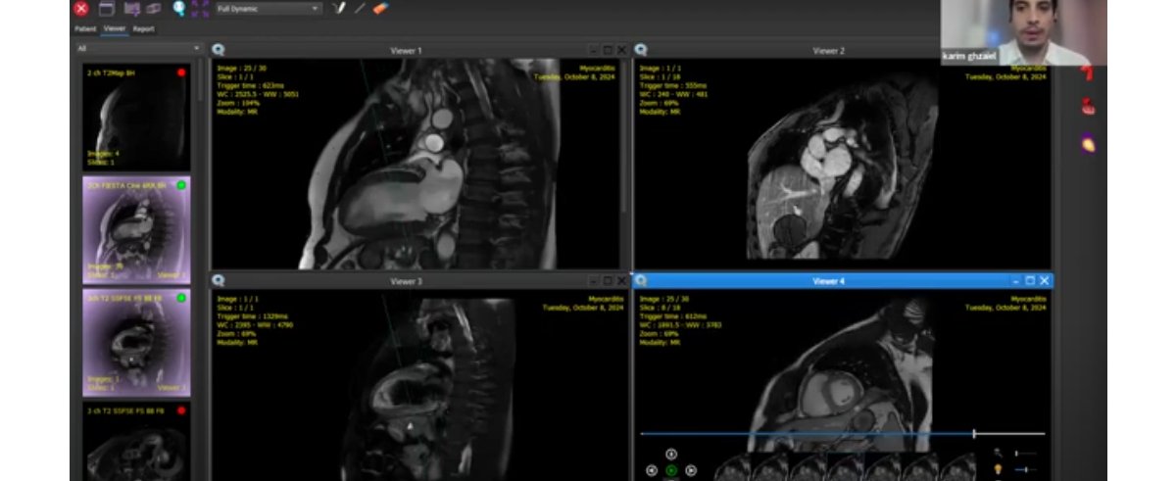Select the single window layout icon

(107, 8)
